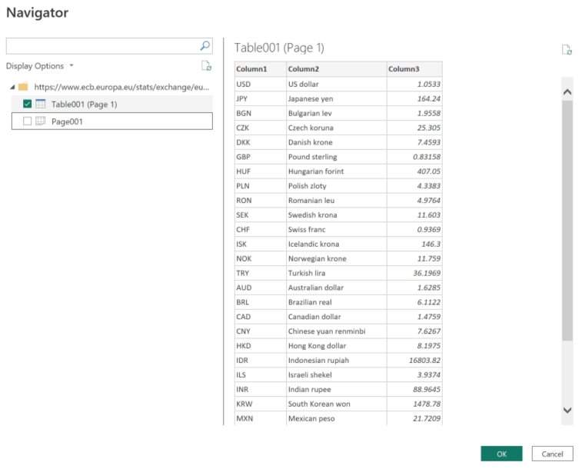
Task: Collapse the ecb.europa.eu tree node
Action: coord(12,87)
